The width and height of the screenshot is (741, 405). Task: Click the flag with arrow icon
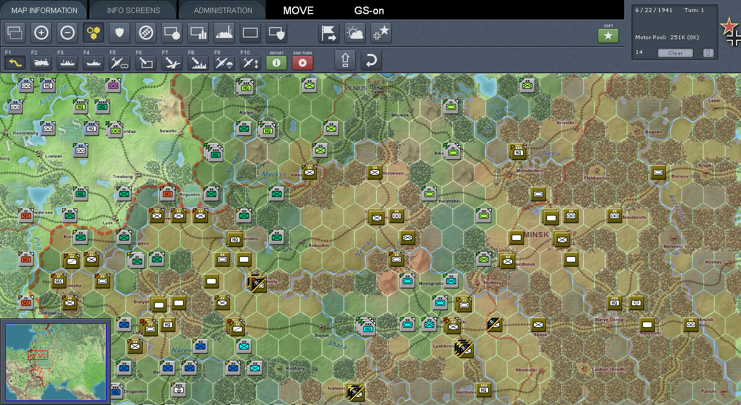click(x=329, y=33)
